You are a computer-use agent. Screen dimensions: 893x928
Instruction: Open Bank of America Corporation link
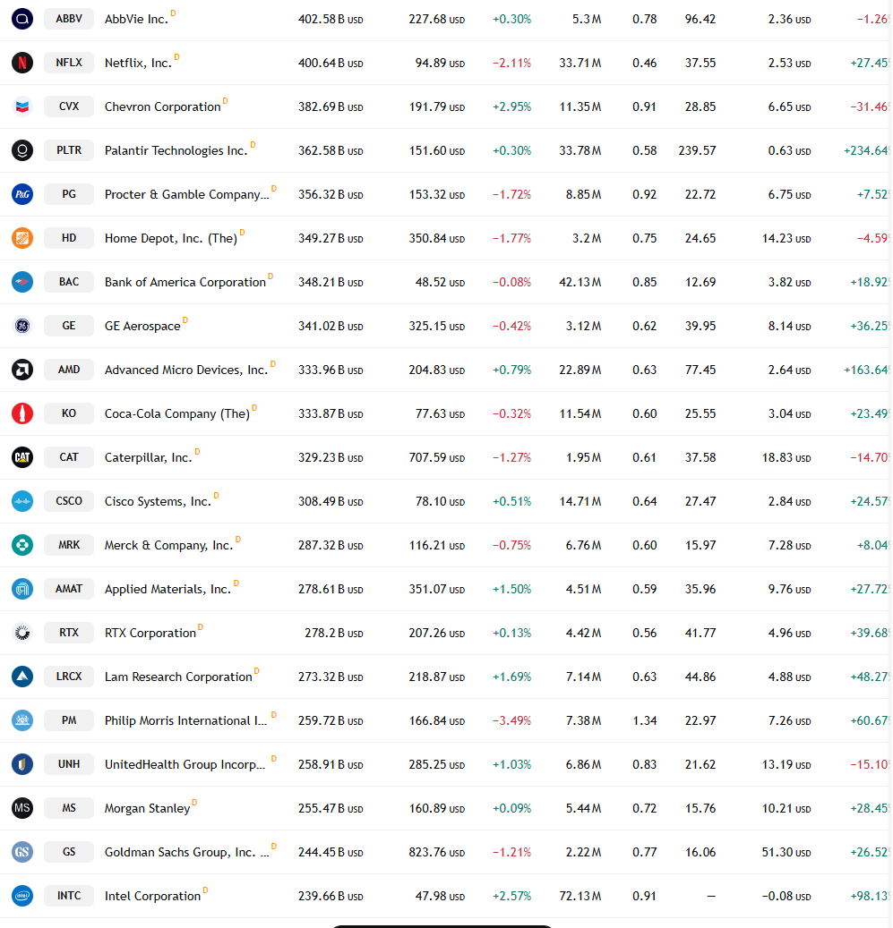(185, 282)
